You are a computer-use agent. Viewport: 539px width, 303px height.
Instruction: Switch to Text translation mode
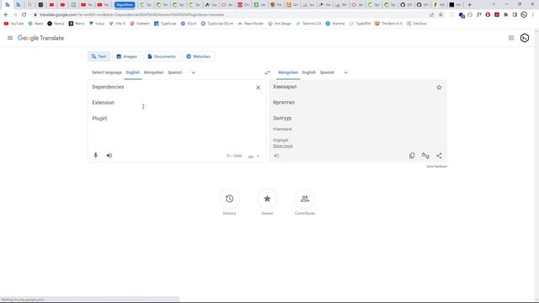point(99,56)
